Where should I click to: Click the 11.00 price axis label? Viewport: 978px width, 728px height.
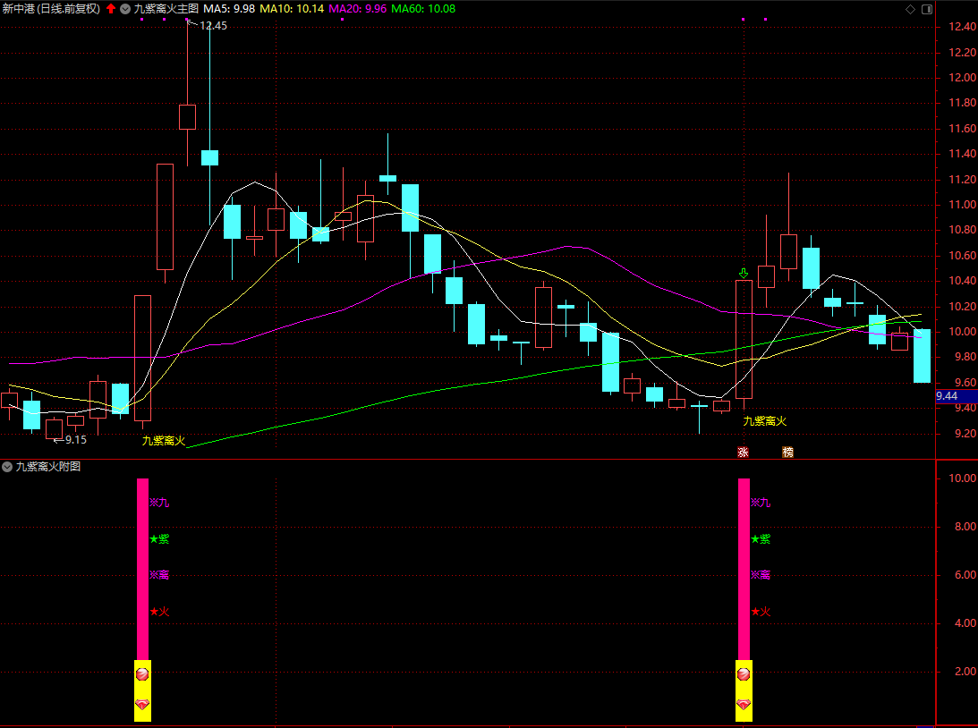[963, 205]
